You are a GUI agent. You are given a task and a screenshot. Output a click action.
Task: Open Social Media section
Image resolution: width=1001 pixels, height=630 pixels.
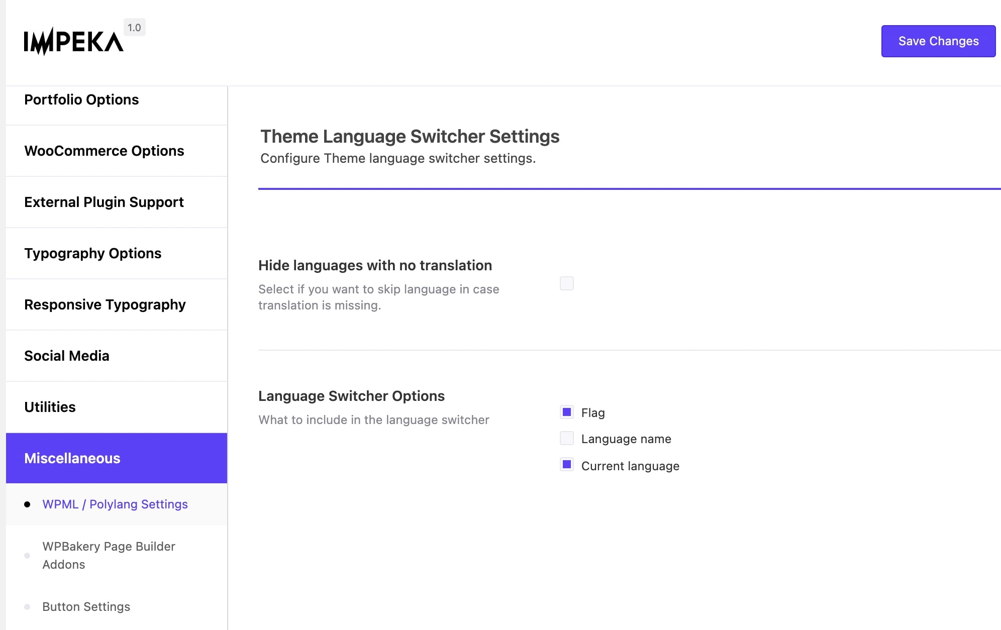point(66,356)
